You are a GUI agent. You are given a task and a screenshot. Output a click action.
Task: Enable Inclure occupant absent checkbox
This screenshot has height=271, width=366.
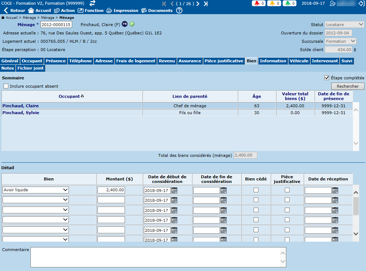[6, 86]
